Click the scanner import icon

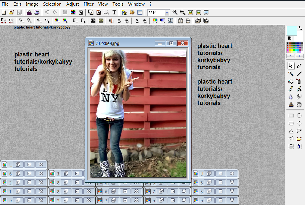37,12
